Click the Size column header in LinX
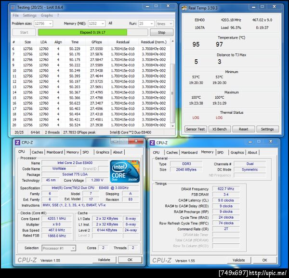 point(27,42)
